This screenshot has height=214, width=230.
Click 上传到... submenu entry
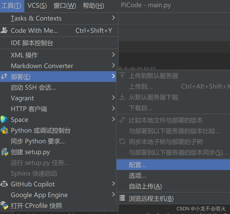click(173, 86)
